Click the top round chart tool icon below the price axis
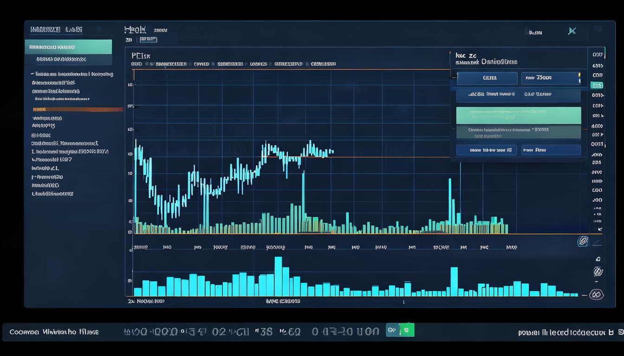This screenshot has width=624, height=356. (x=584, y=241)
